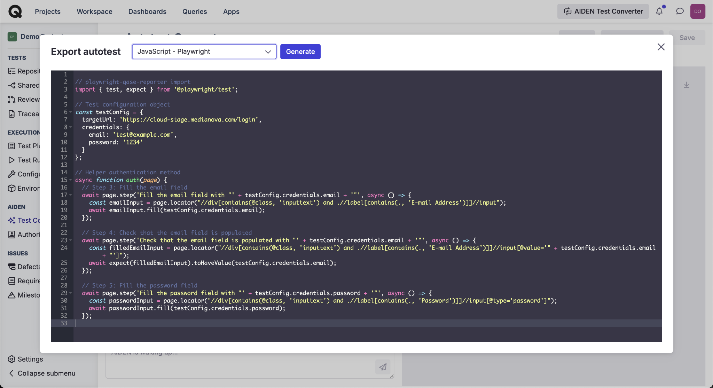Close the Export autotest dialog
The height and width of the screenshot is (388, 713).
[x=661, y=47]
